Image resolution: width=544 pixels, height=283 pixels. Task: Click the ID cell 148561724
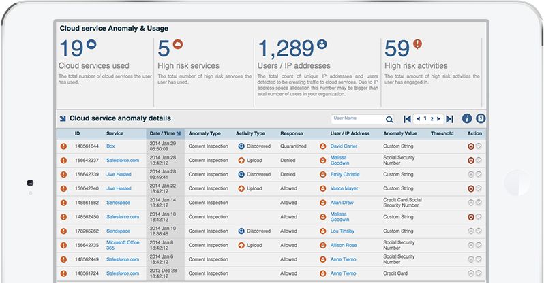87,273
